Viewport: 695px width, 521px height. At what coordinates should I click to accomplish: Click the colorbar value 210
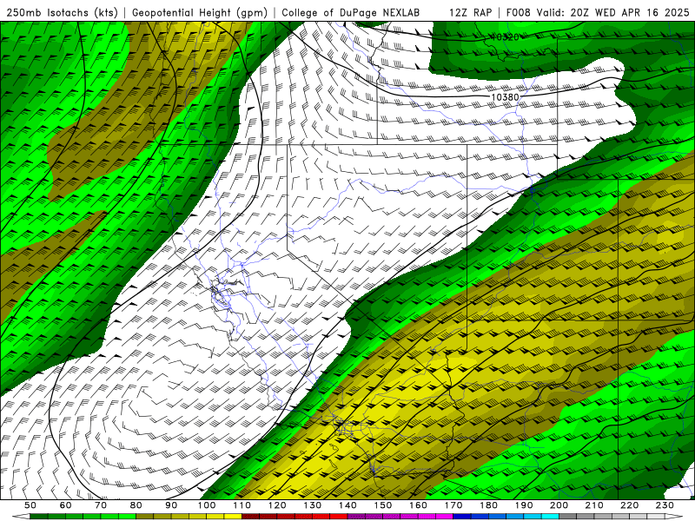594,505
